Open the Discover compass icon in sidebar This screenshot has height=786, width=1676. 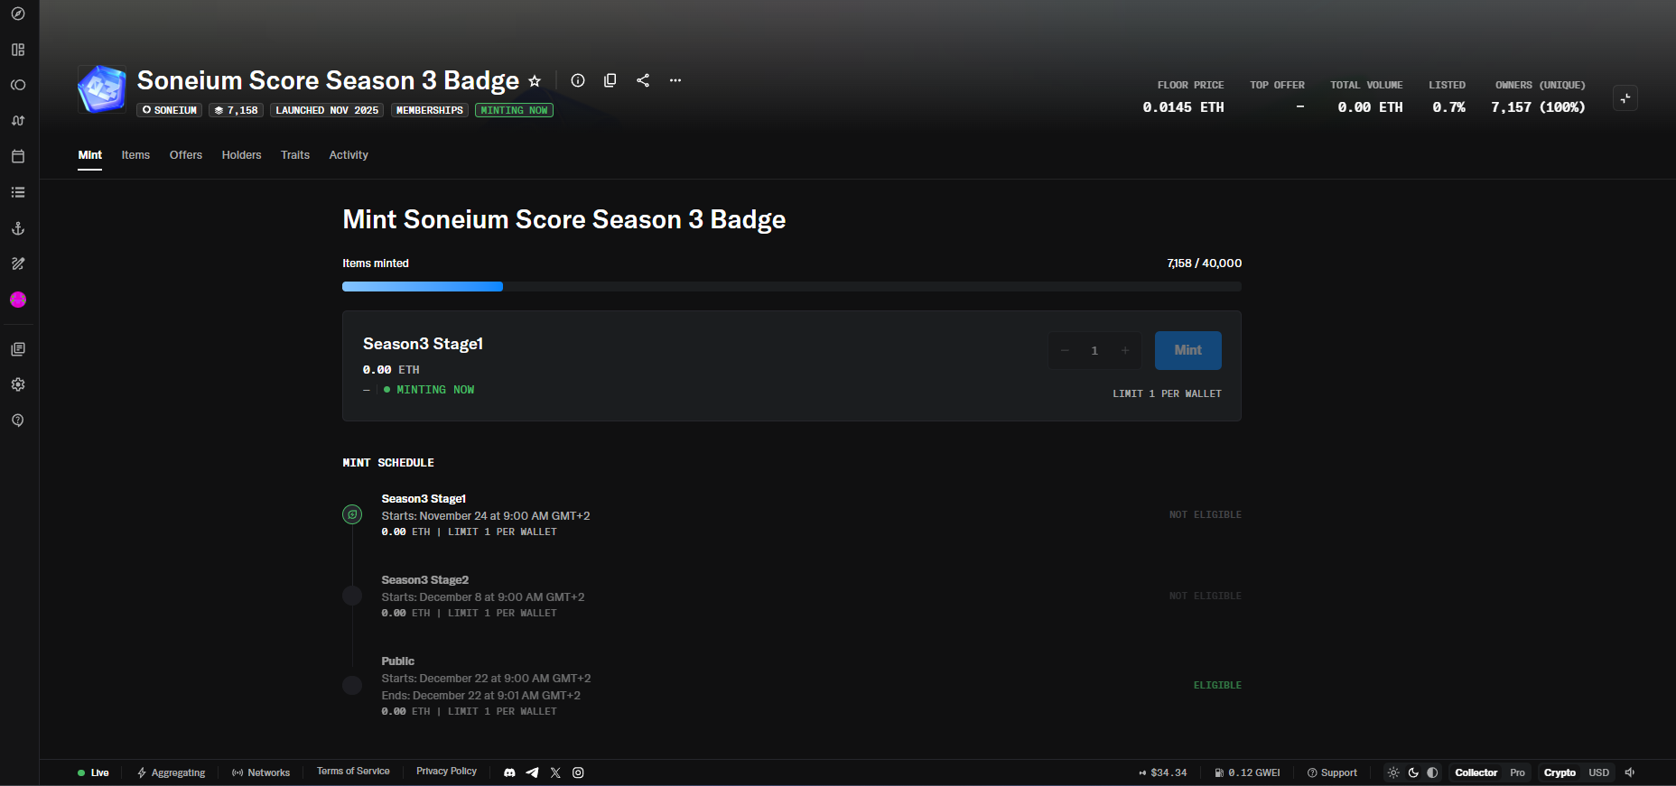pyautogui.click(x=18, y=14)
